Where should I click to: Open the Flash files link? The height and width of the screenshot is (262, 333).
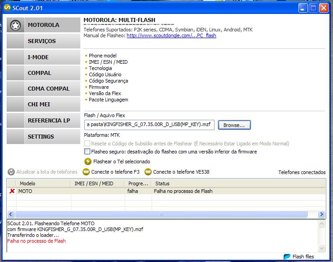(303, 257)
